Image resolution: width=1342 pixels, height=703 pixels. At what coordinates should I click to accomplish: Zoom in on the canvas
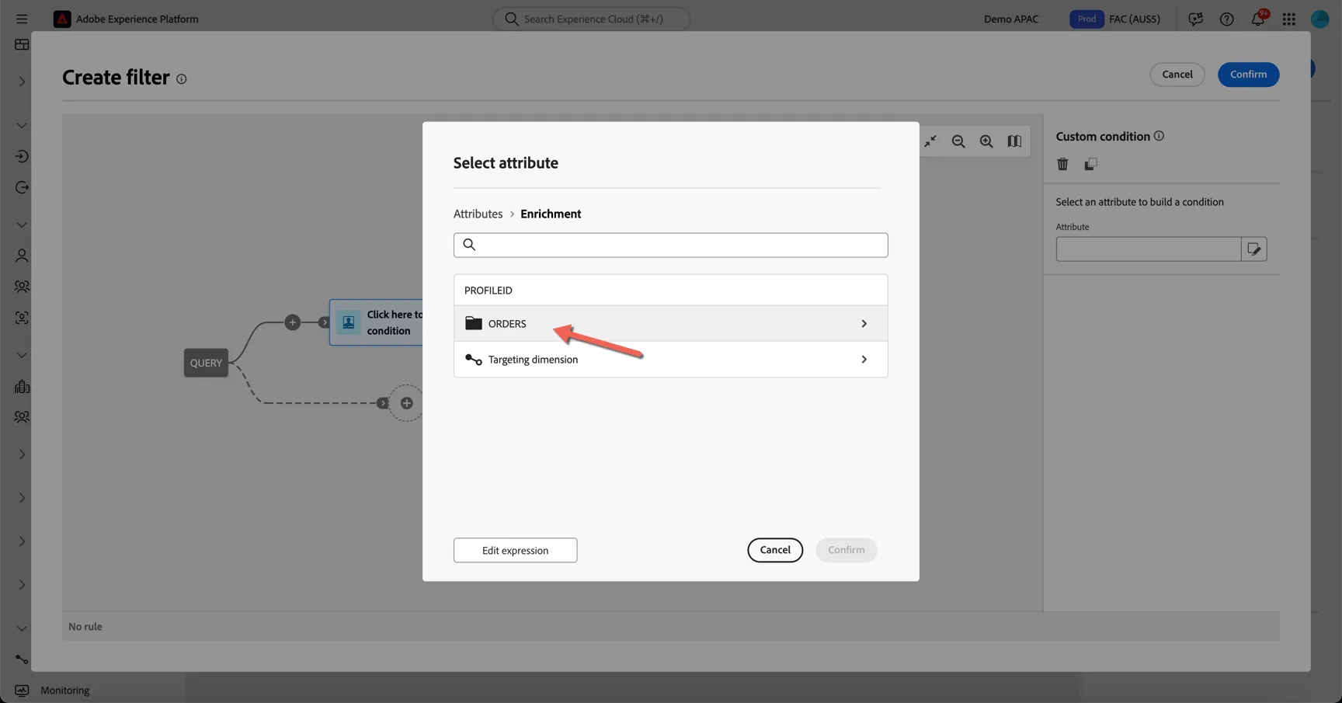point(986,141)
